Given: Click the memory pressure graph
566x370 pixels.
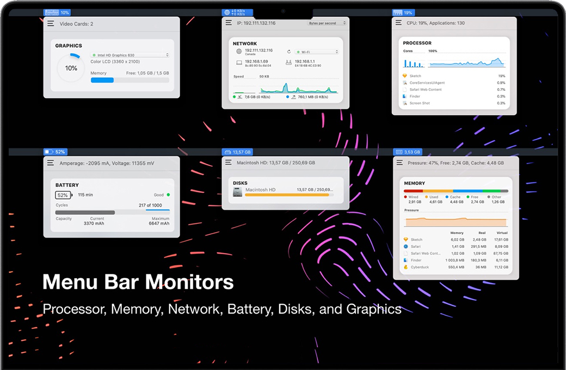Looking at the screenshot, I should tap(456, 220).
